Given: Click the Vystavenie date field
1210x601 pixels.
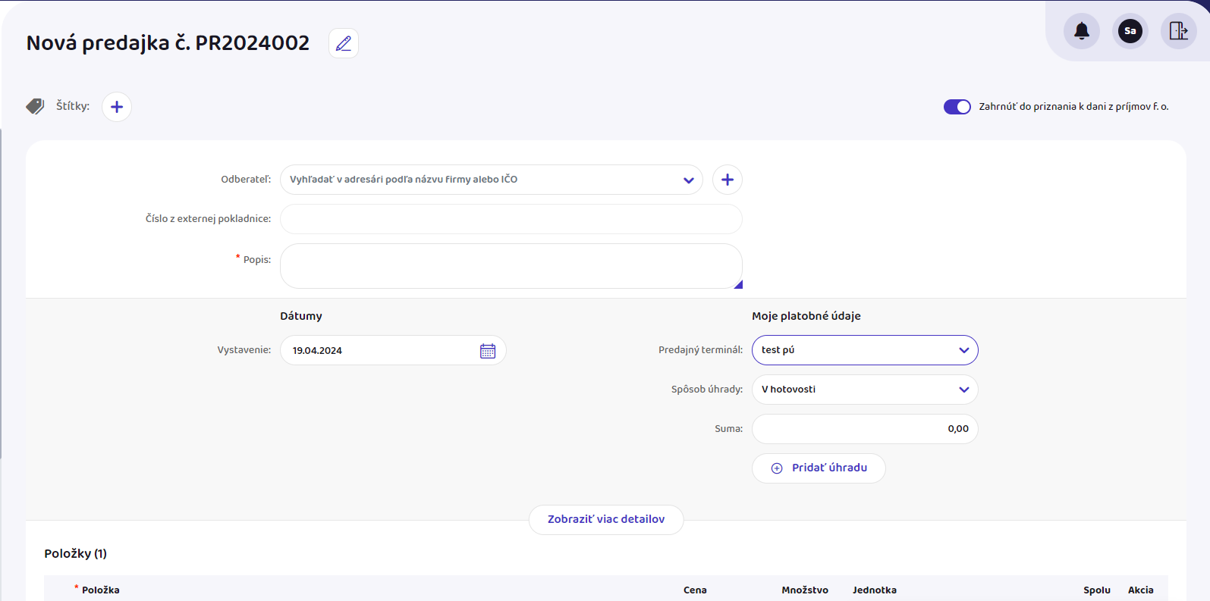Looking at the screenshot, I should (379, 351).
